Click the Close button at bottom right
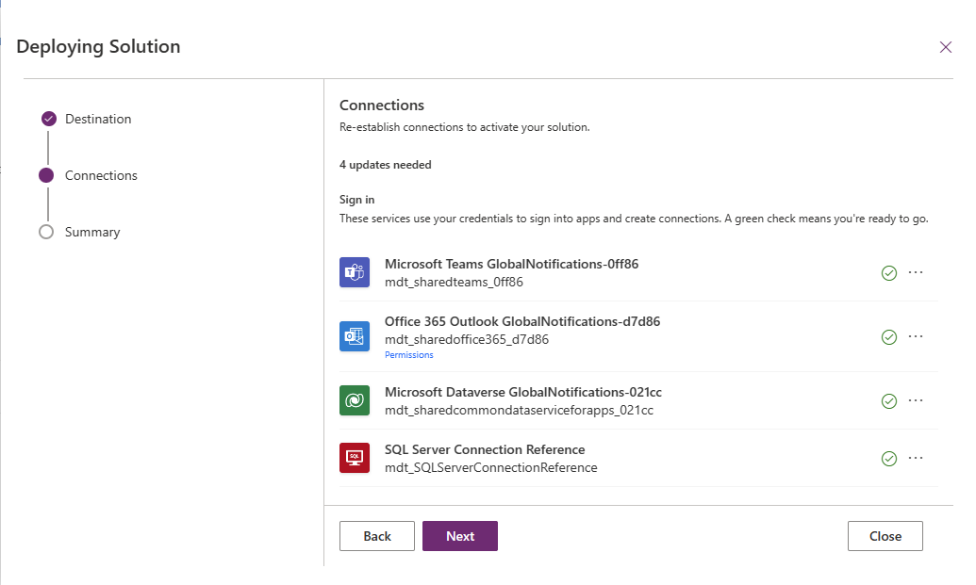The image size is (976, 585). [885, 536]
